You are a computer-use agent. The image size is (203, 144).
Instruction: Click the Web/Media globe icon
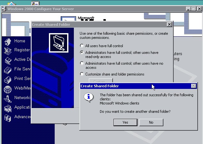(x=8, y=89)
